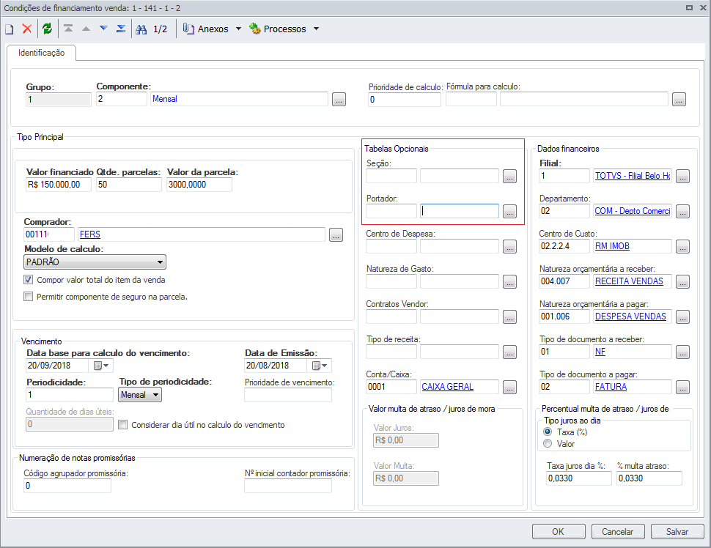
Task: Click the binoculars search icon
Action: 141,29
